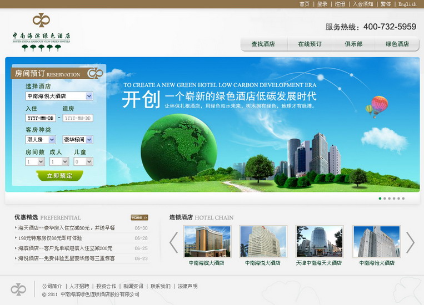Select the sixth banner pagination dot
424x305 pixels.
click(403, 199)
